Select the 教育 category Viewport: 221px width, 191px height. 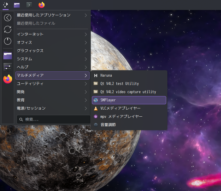tap(52, 100)
